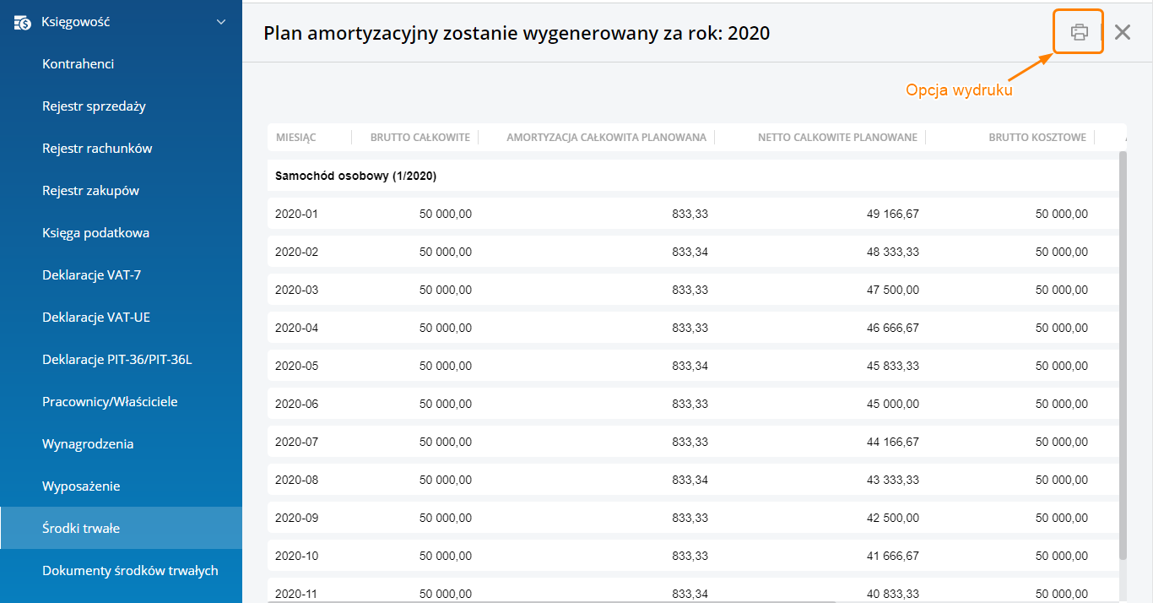The width and height of the screenshot is (1153, 603).
Task: Collapse the Księgowość section chevron
Action: [x=221, y=22]
